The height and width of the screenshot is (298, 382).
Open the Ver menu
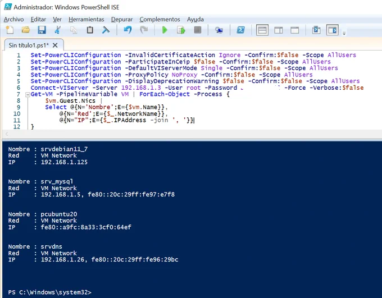(x=57, y=19)
